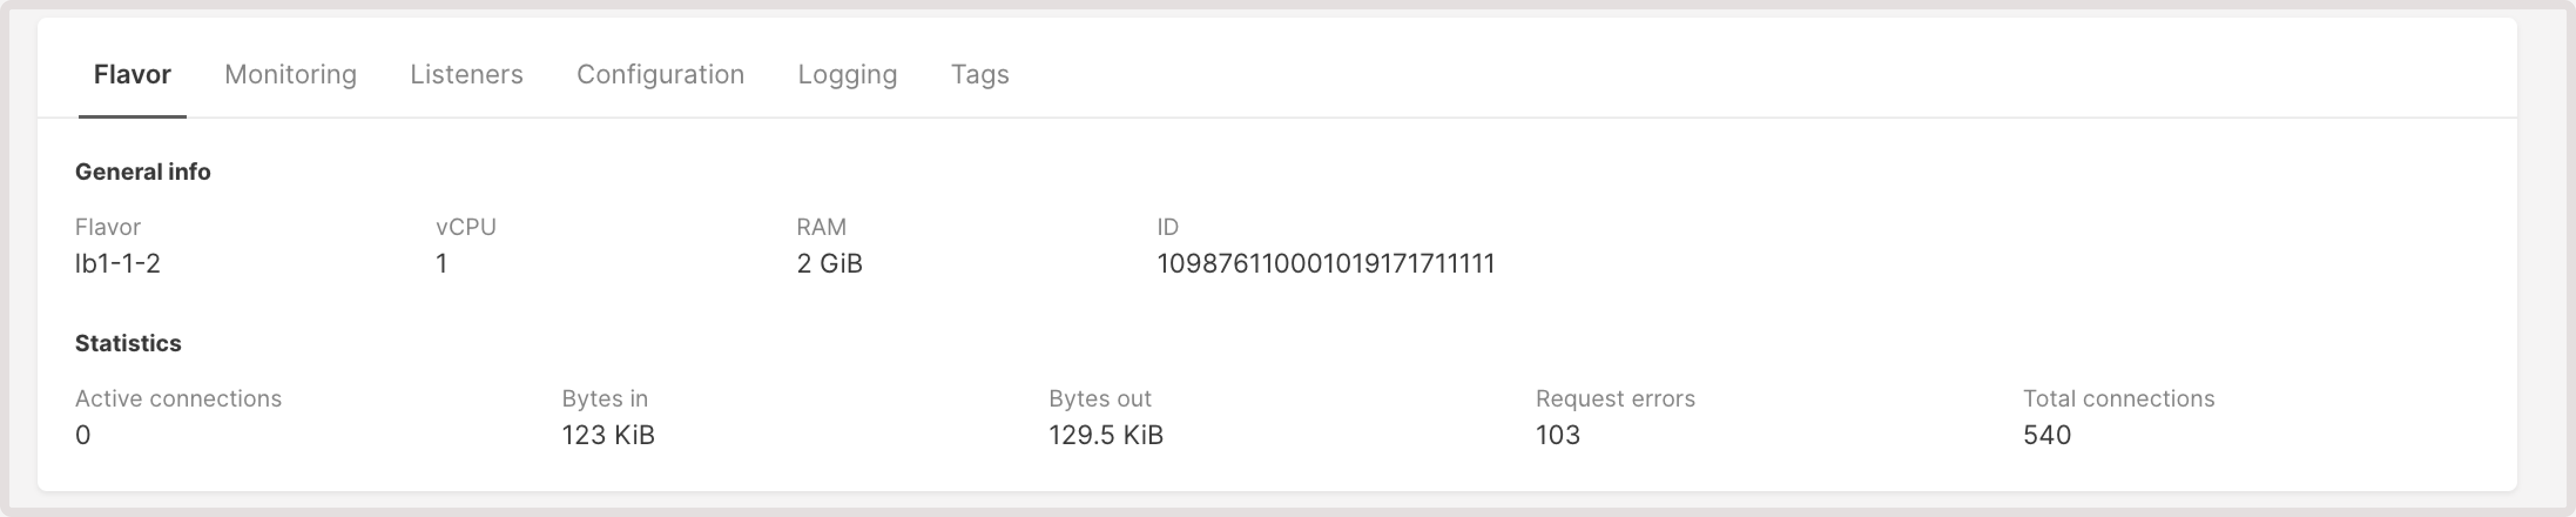Select the ID value to copy it

(1326, 264)
